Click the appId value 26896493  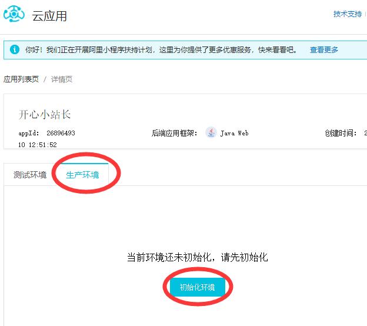(x=61, y=133)
